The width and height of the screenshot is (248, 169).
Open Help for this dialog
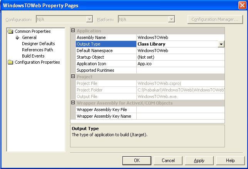coord(230,161)
